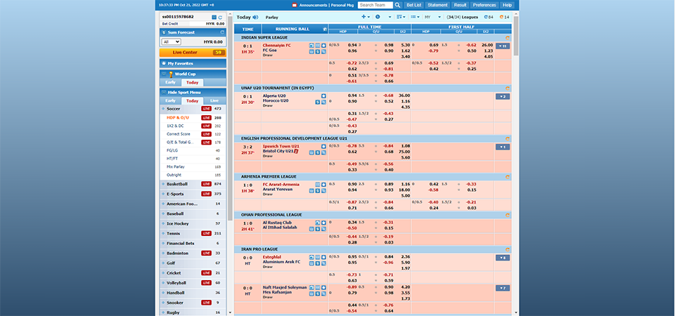Refresh the account balance icon
The image size is (675, 316).
[x=220, y=17]
